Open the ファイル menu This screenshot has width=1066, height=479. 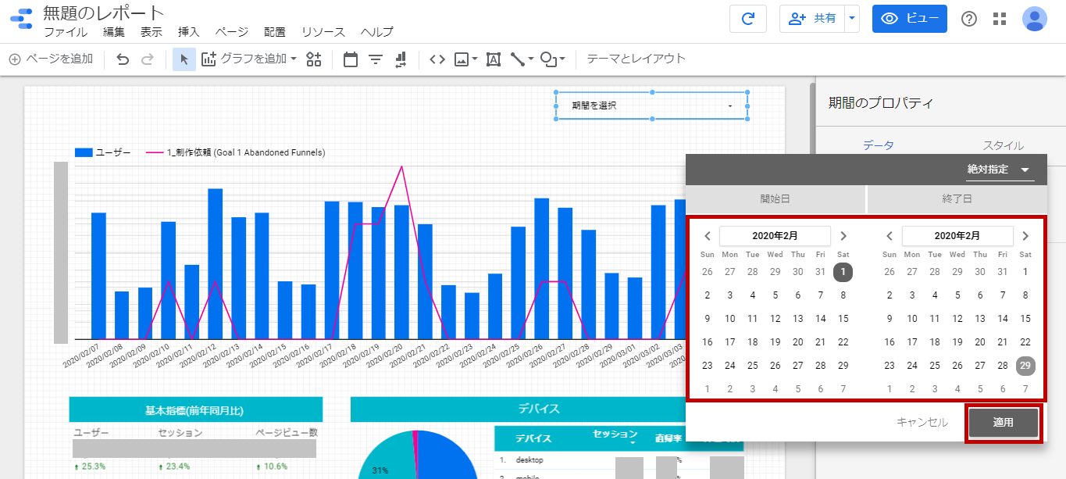pos(66,32)
